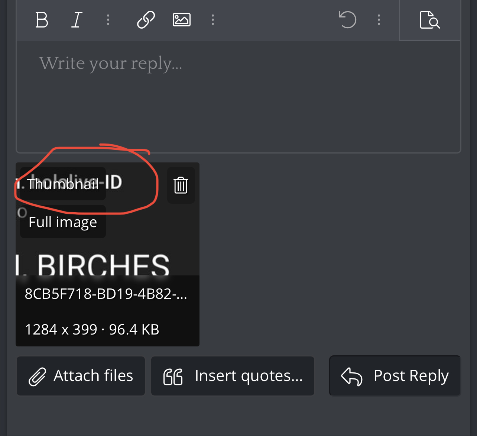Insert attachment as Thumbnail
477x436 pixels.
63,184
